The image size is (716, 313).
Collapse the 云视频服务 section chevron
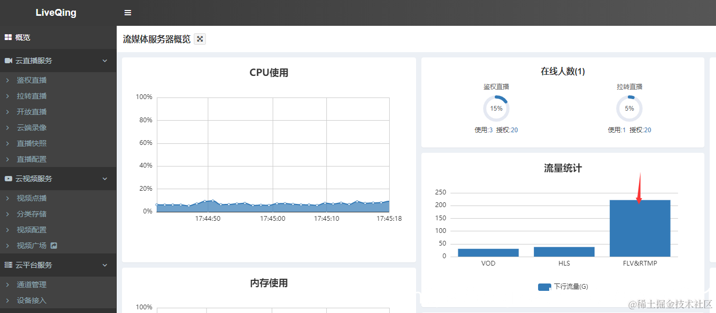click(105, 179)
